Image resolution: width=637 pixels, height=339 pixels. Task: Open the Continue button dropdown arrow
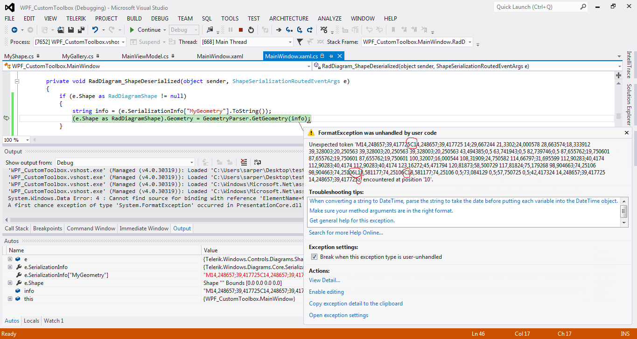pyautogui.click(x=165, y=30)
